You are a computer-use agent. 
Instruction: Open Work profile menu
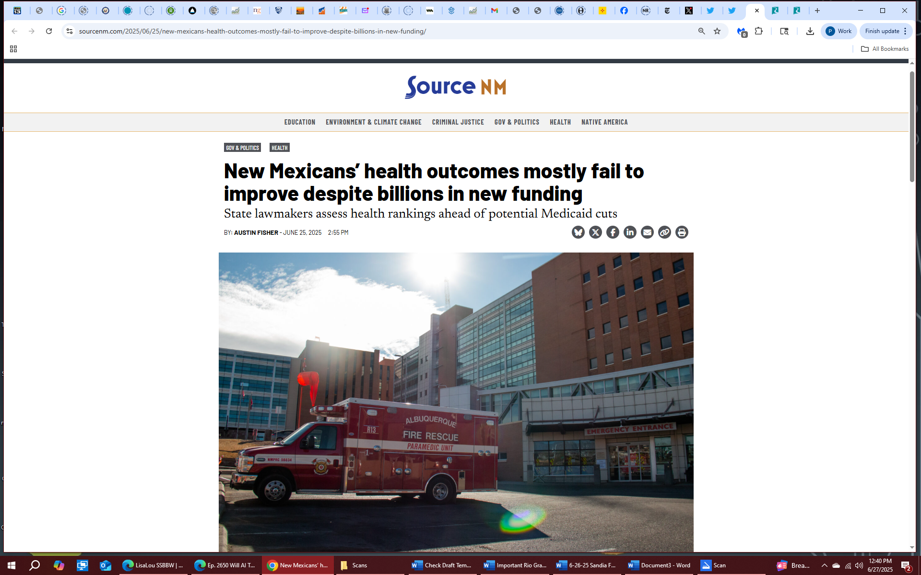838,31
